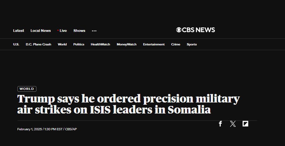Viewport: 285px width, 146px height.
Task: Navigate to the World section
Action: [62, 44]
